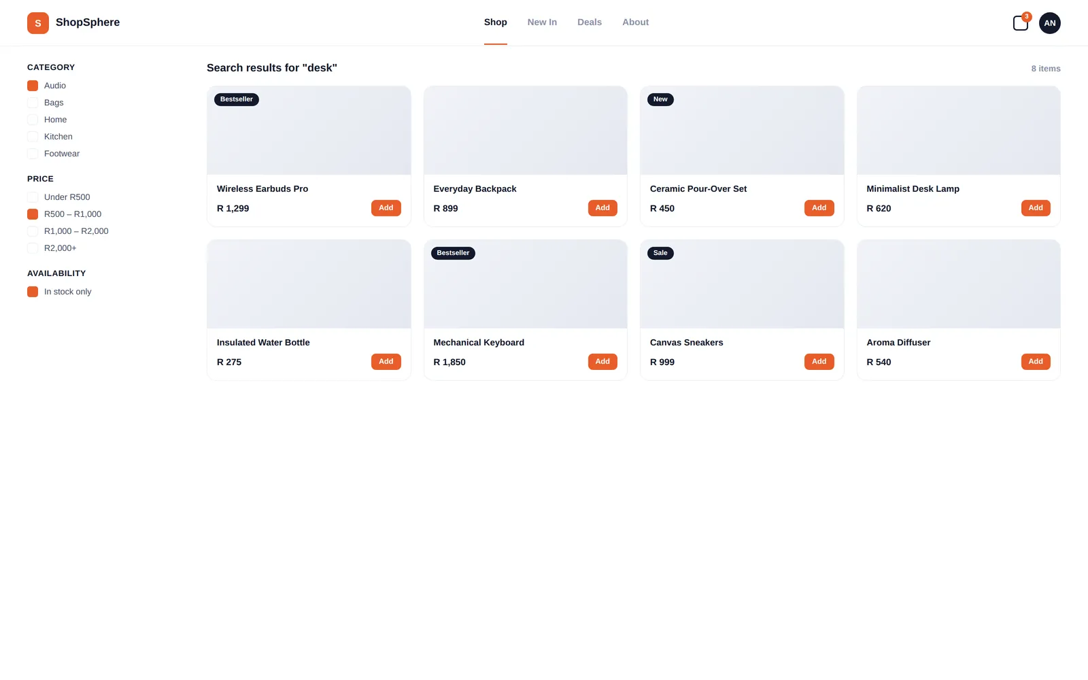Click the R 1,299 price
This screenshot has width=1088, height=680.
pos(233,209)
